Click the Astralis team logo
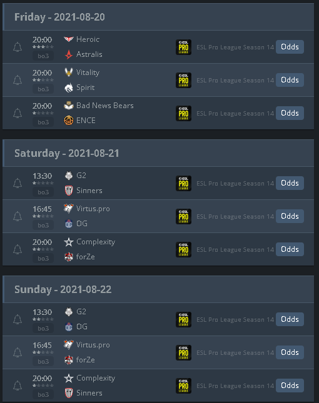319x403 pixels. pos(69,54)
